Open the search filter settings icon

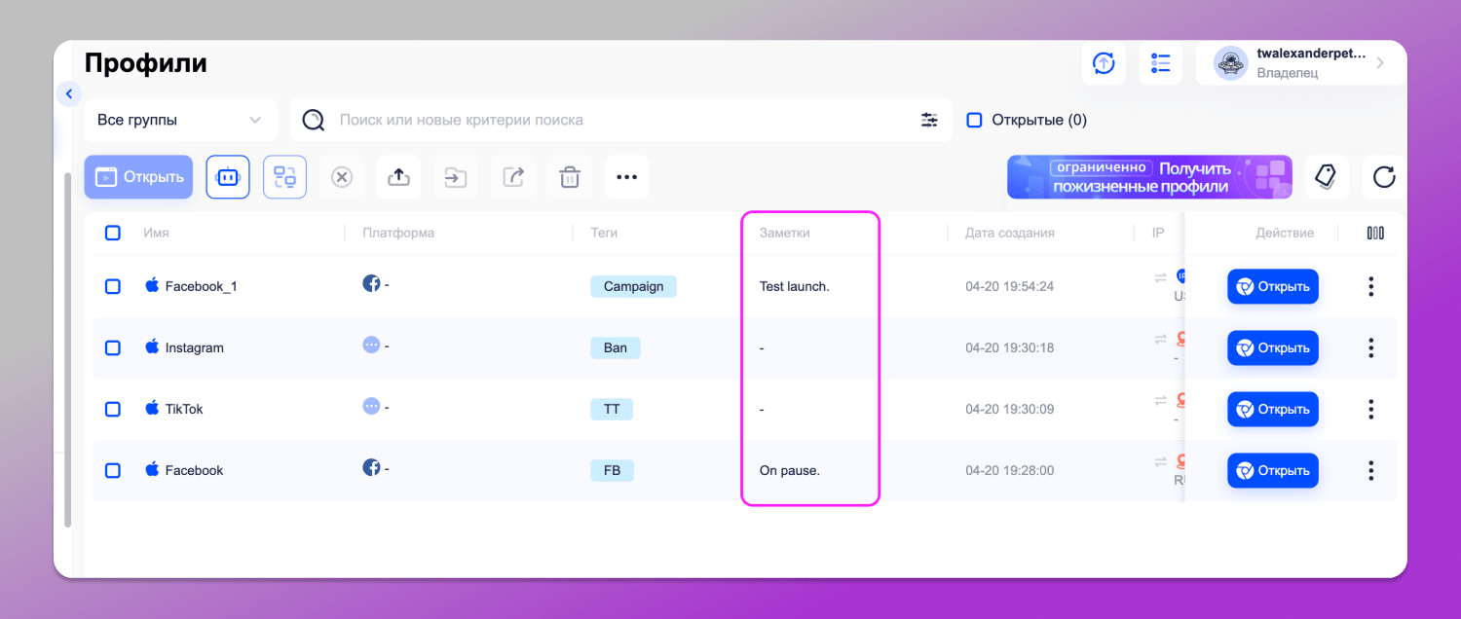click(929, 121)
